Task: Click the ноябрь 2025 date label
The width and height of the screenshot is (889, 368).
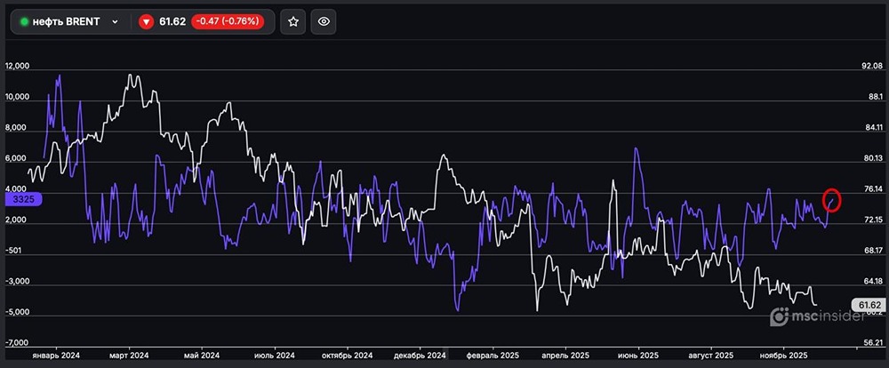Action: 783,354
